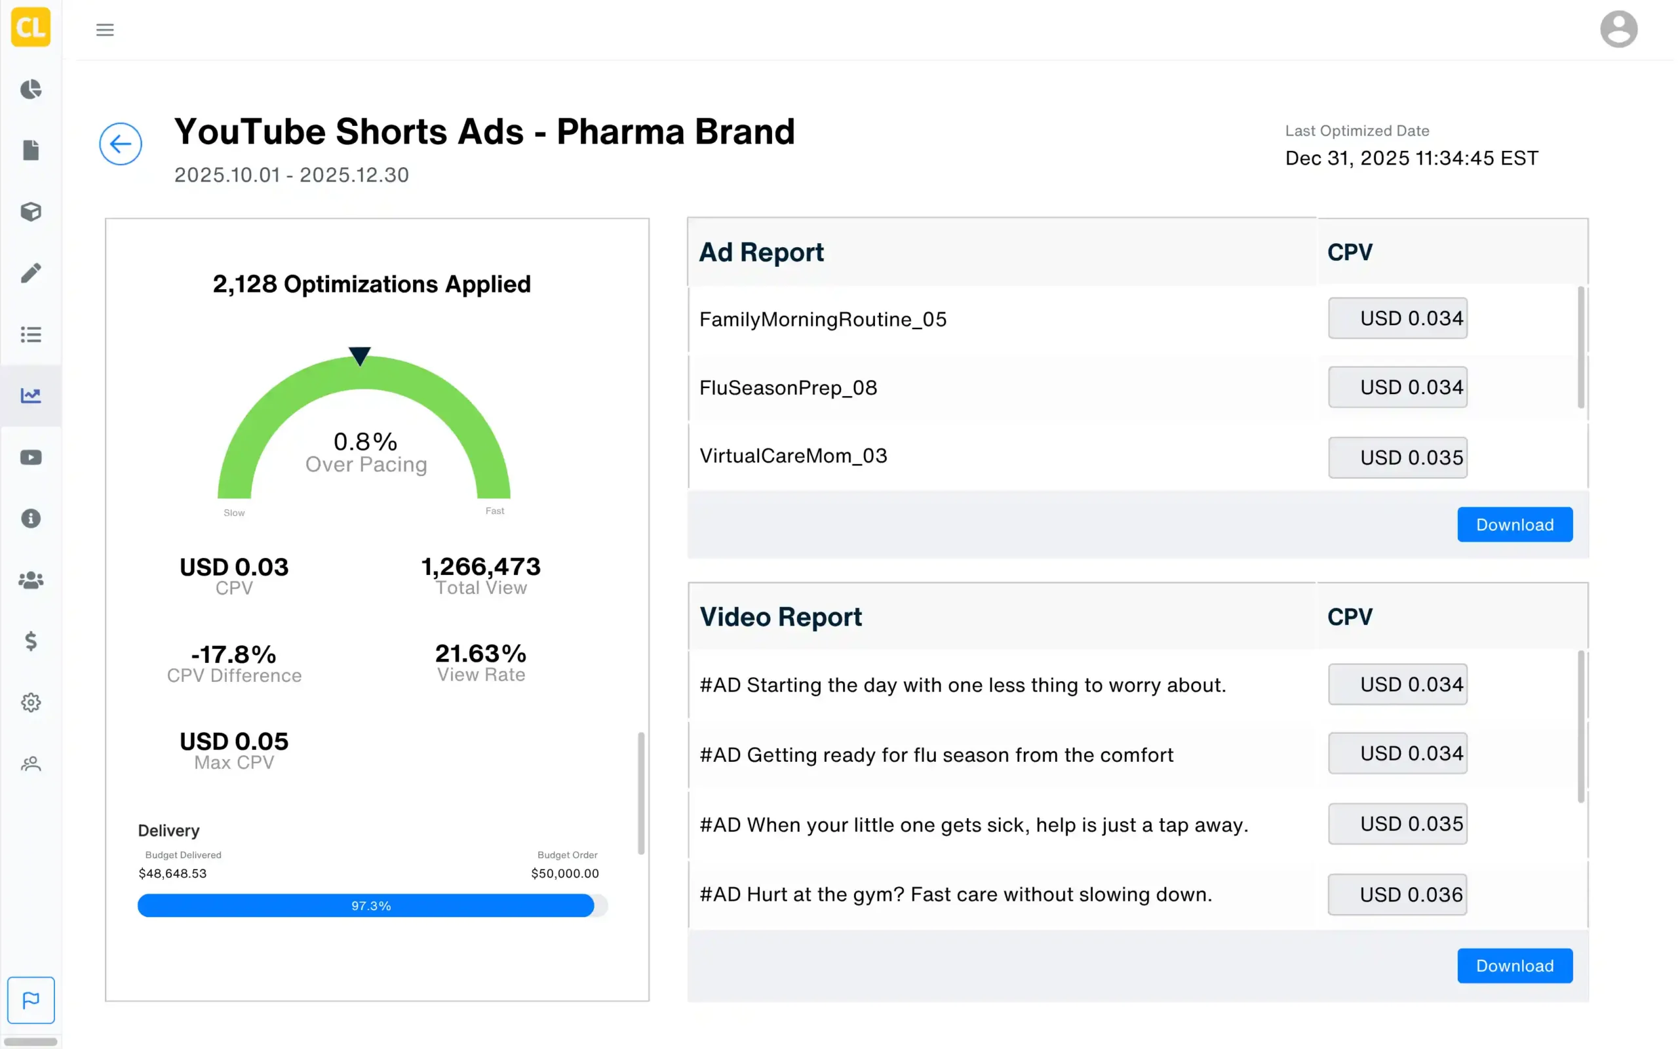This screenshot has width=1678, height=1049.
Task: Click the Last Optimized Date timestamp
Action: coord(1411,158)
